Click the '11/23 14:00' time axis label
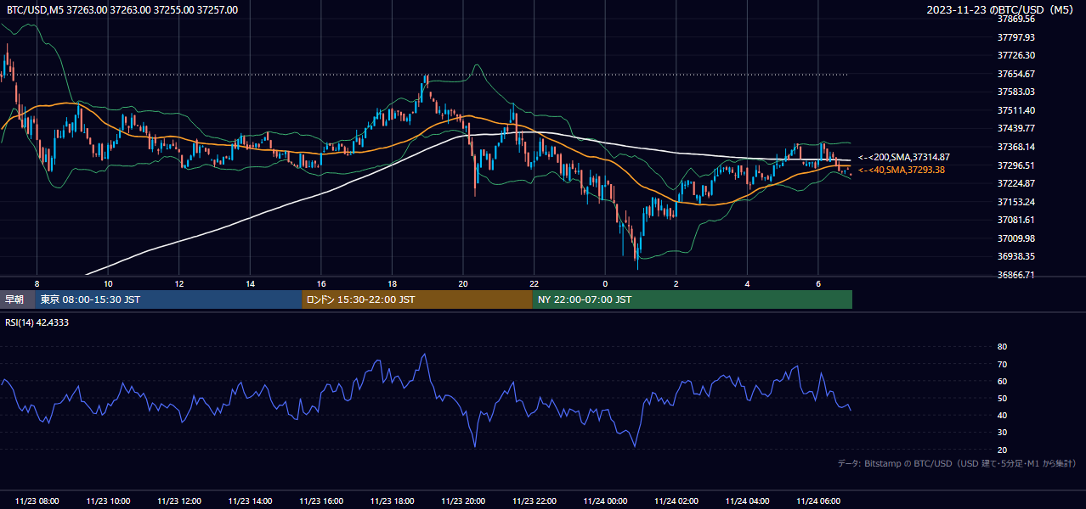1086x509 pixels. pyautogui.click(x=250, y=501)
